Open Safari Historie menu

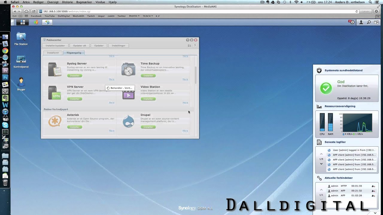coord(67,2)
